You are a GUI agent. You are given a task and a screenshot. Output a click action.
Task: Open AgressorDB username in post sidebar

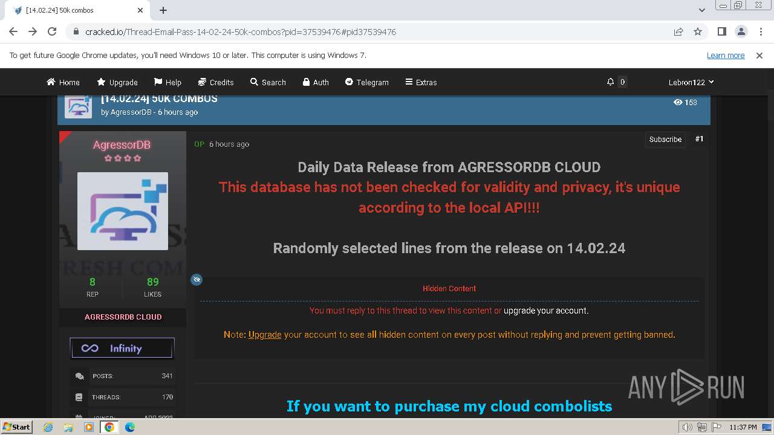point(122,145)
